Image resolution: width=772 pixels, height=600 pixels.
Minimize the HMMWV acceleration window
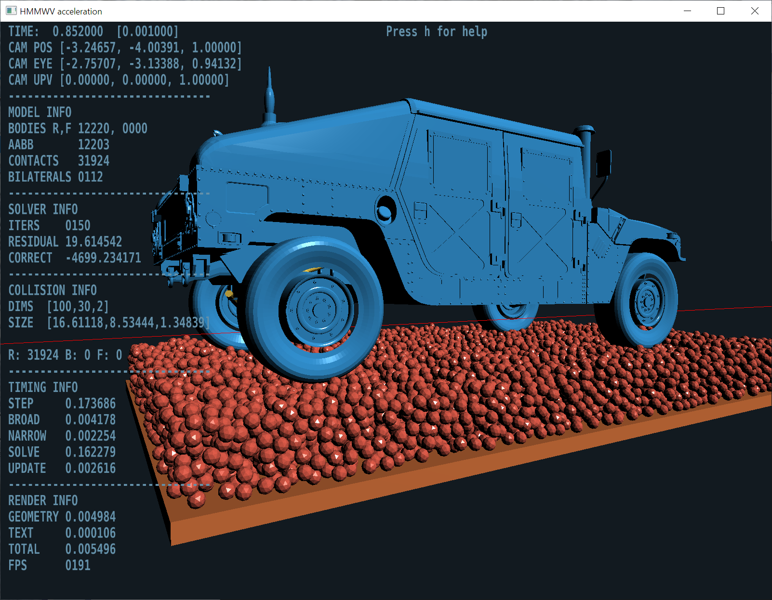pos(688,11)
